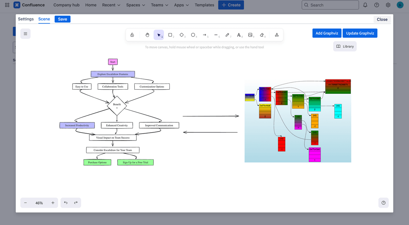Screen dimensions: 409x225
Task: Expand the Spaces dropdown
Action: pos(135,5)
